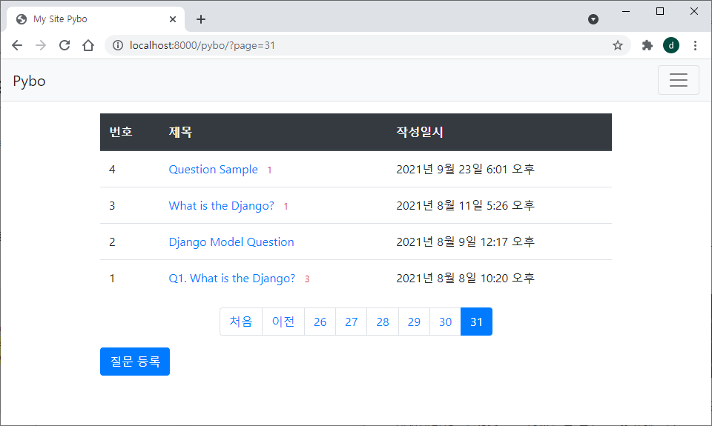Jump to page 30
The width and height of the screenshot is (712, 426).
tap(446, 322)
